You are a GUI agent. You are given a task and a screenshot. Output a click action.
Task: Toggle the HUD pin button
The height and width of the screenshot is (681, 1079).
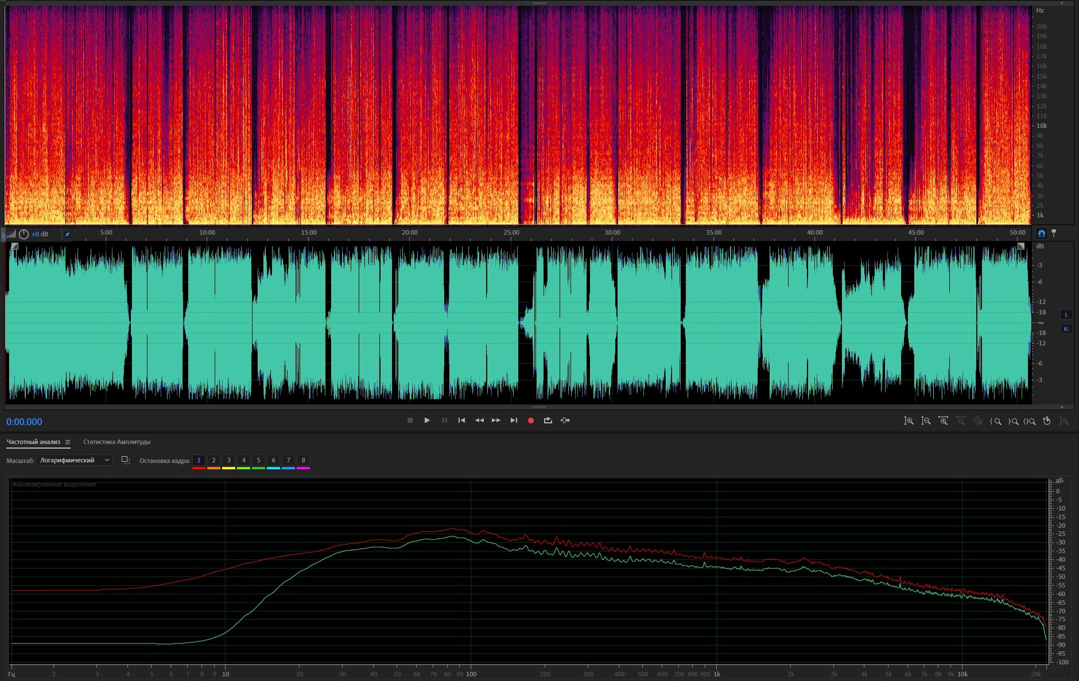[x=67, y=234]
